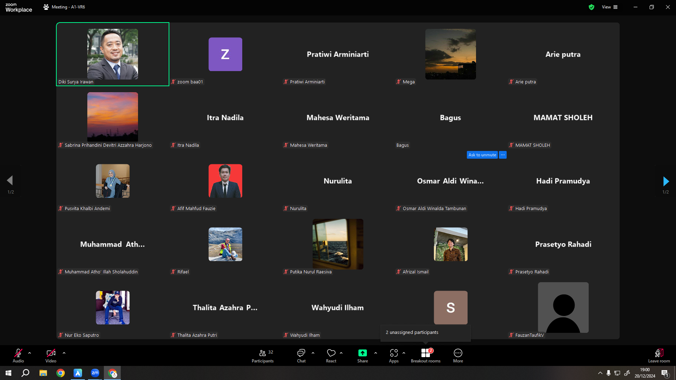Image resolution: width=676 pixels, height=380 pixels.
Task: Open Breakout rooms panel
Action: click(426, 355)
